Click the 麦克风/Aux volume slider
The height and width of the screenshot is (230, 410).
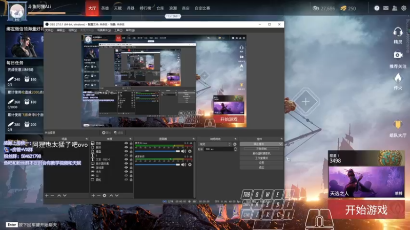point(157,151)
